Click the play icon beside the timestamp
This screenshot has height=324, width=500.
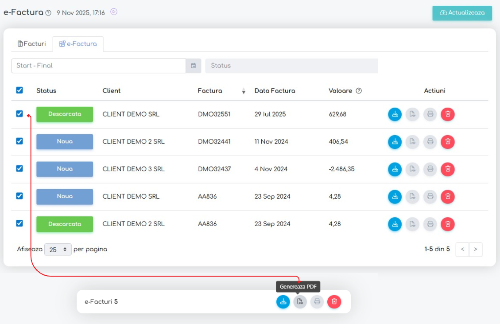tap(114, 12)
